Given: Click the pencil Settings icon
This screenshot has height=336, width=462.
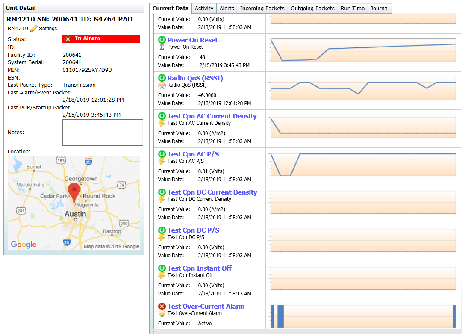Looking at the screenshot, I should point(34,29).
